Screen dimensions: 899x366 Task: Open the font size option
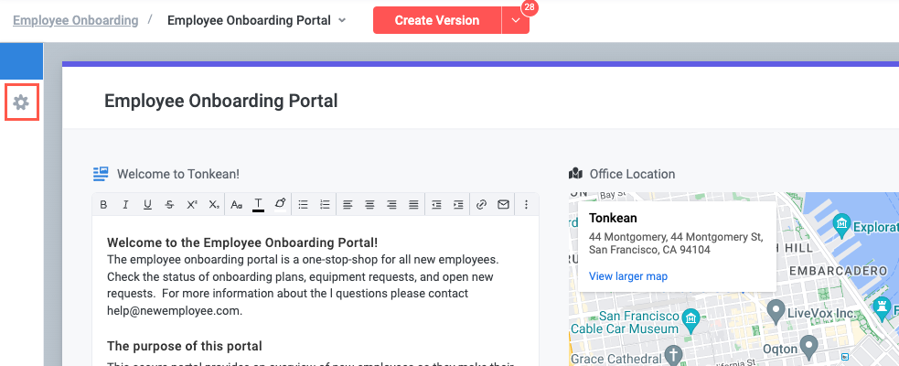(237, 204)
